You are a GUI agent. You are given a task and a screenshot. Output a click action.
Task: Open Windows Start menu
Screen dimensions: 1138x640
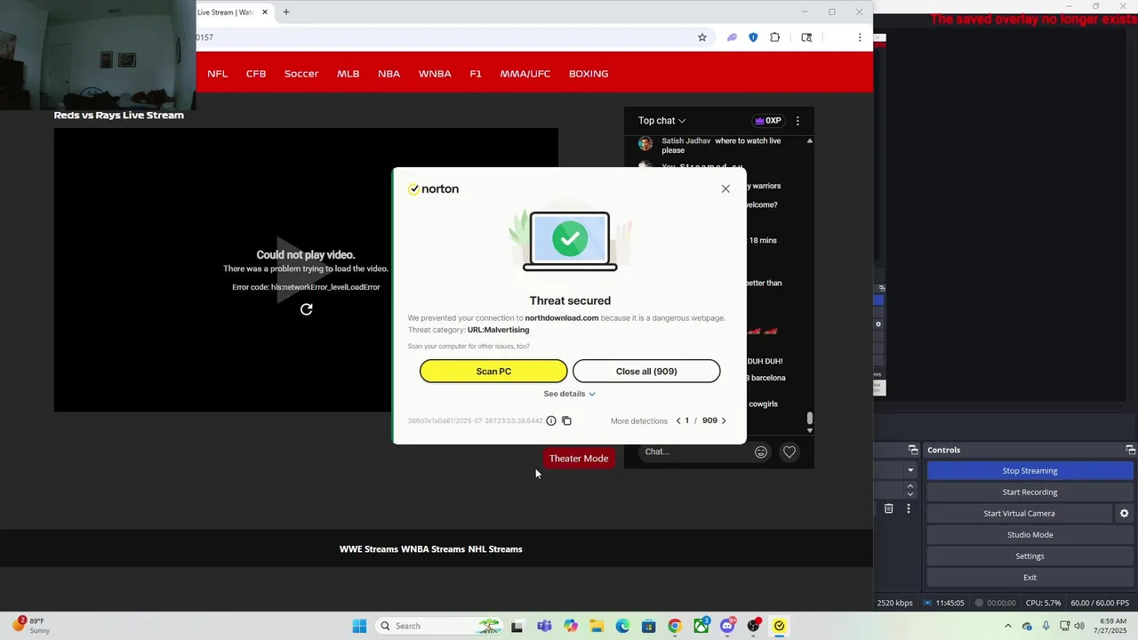click(359, 626)
